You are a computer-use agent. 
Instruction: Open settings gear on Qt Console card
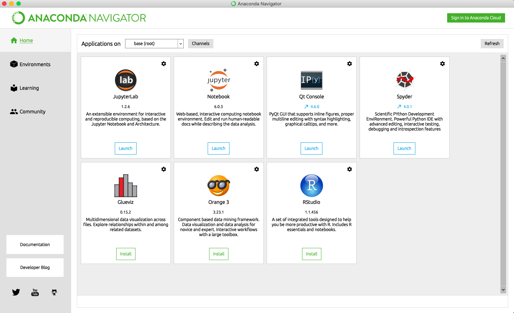pyautogui.click(x=350, y=64)
